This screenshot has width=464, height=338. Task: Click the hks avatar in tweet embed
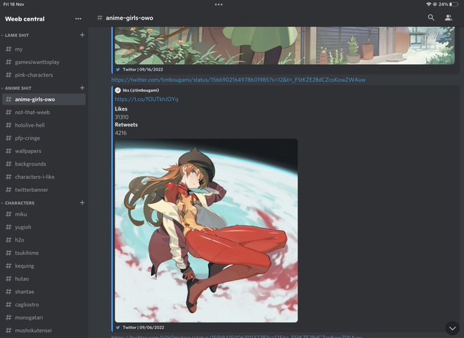pyautogui.click(x=118, y=90)
